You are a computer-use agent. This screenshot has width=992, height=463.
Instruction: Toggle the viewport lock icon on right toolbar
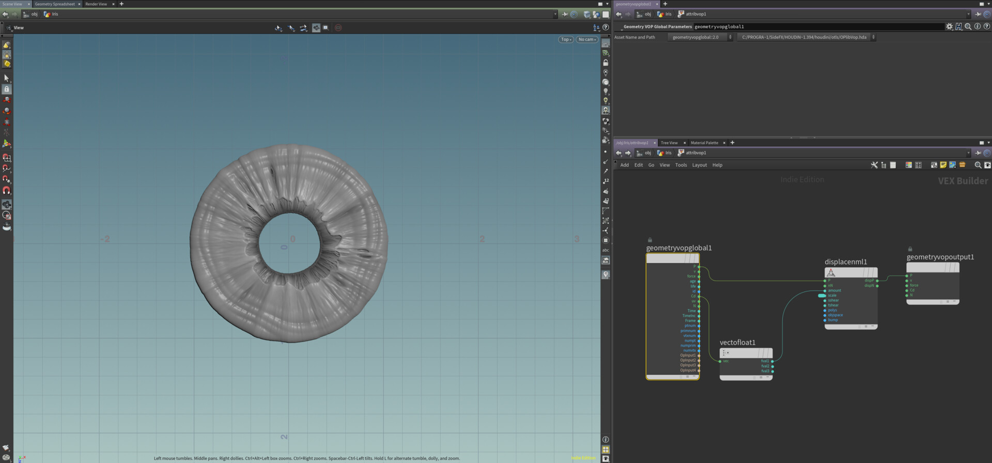pos(606,63)
